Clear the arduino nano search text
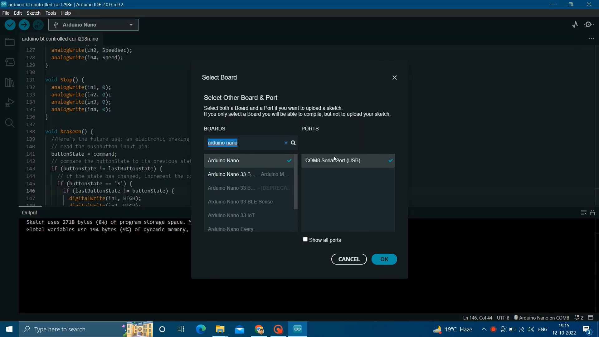The height and width of the screenshot is (337, 599). click(x=286, y=143)
